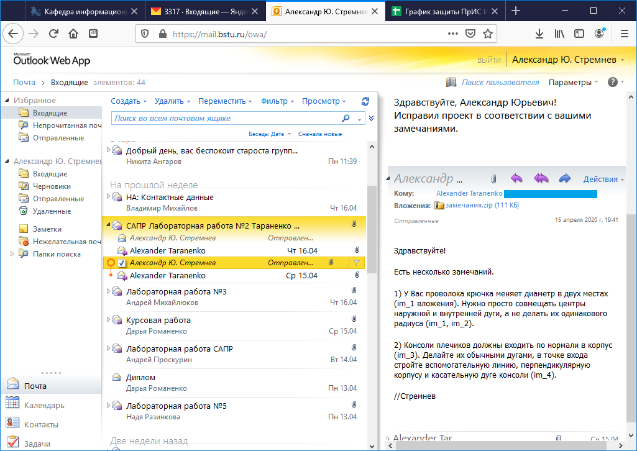637x451 pixels.
Task: Open the Создать dropdown
Action: 129,101
